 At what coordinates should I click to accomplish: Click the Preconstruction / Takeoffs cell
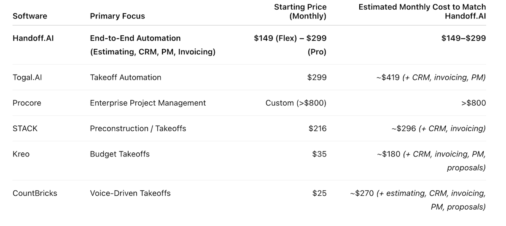pyautogui.click(x=138, y=129)
